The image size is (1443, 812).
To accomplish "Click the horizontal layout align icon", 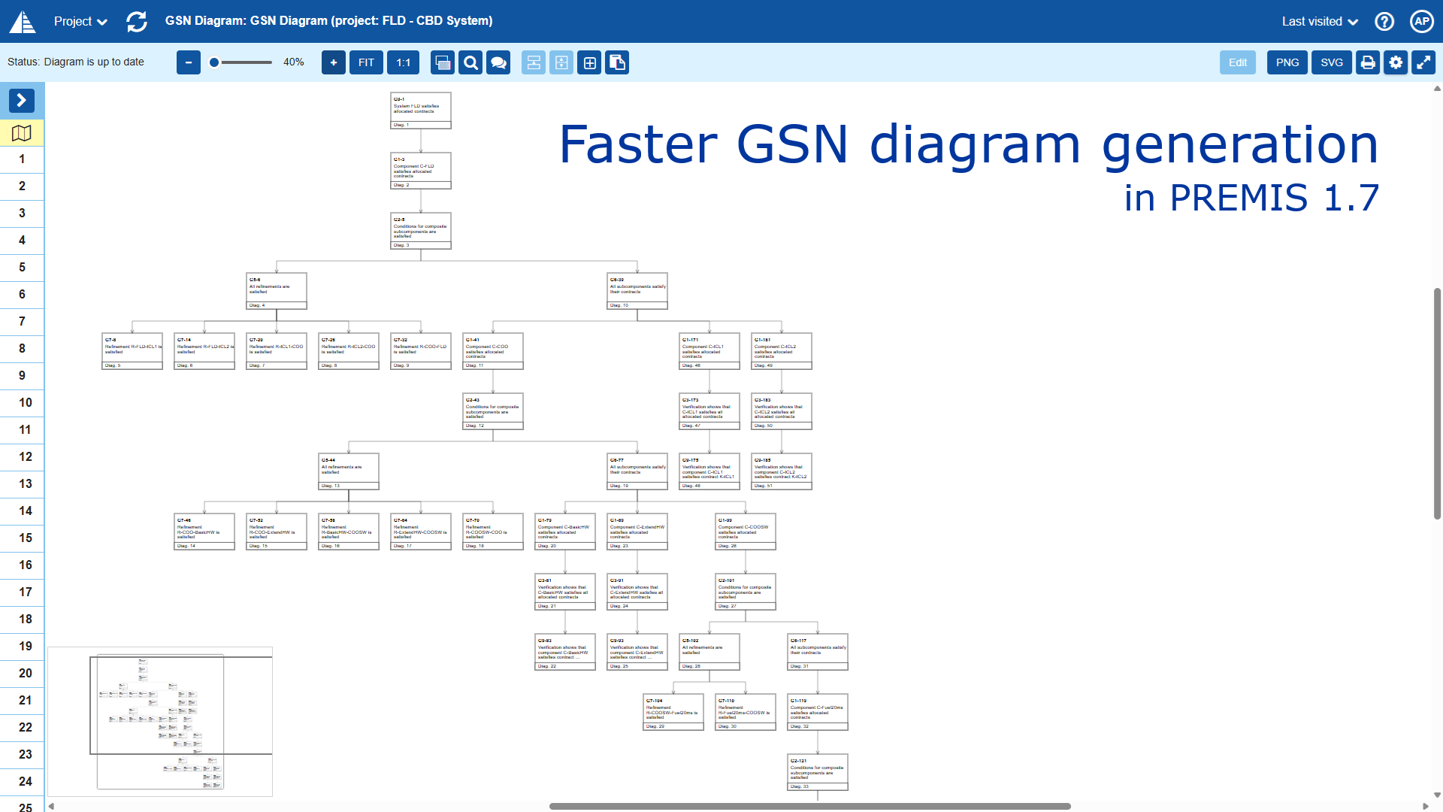I will point(534,62).
